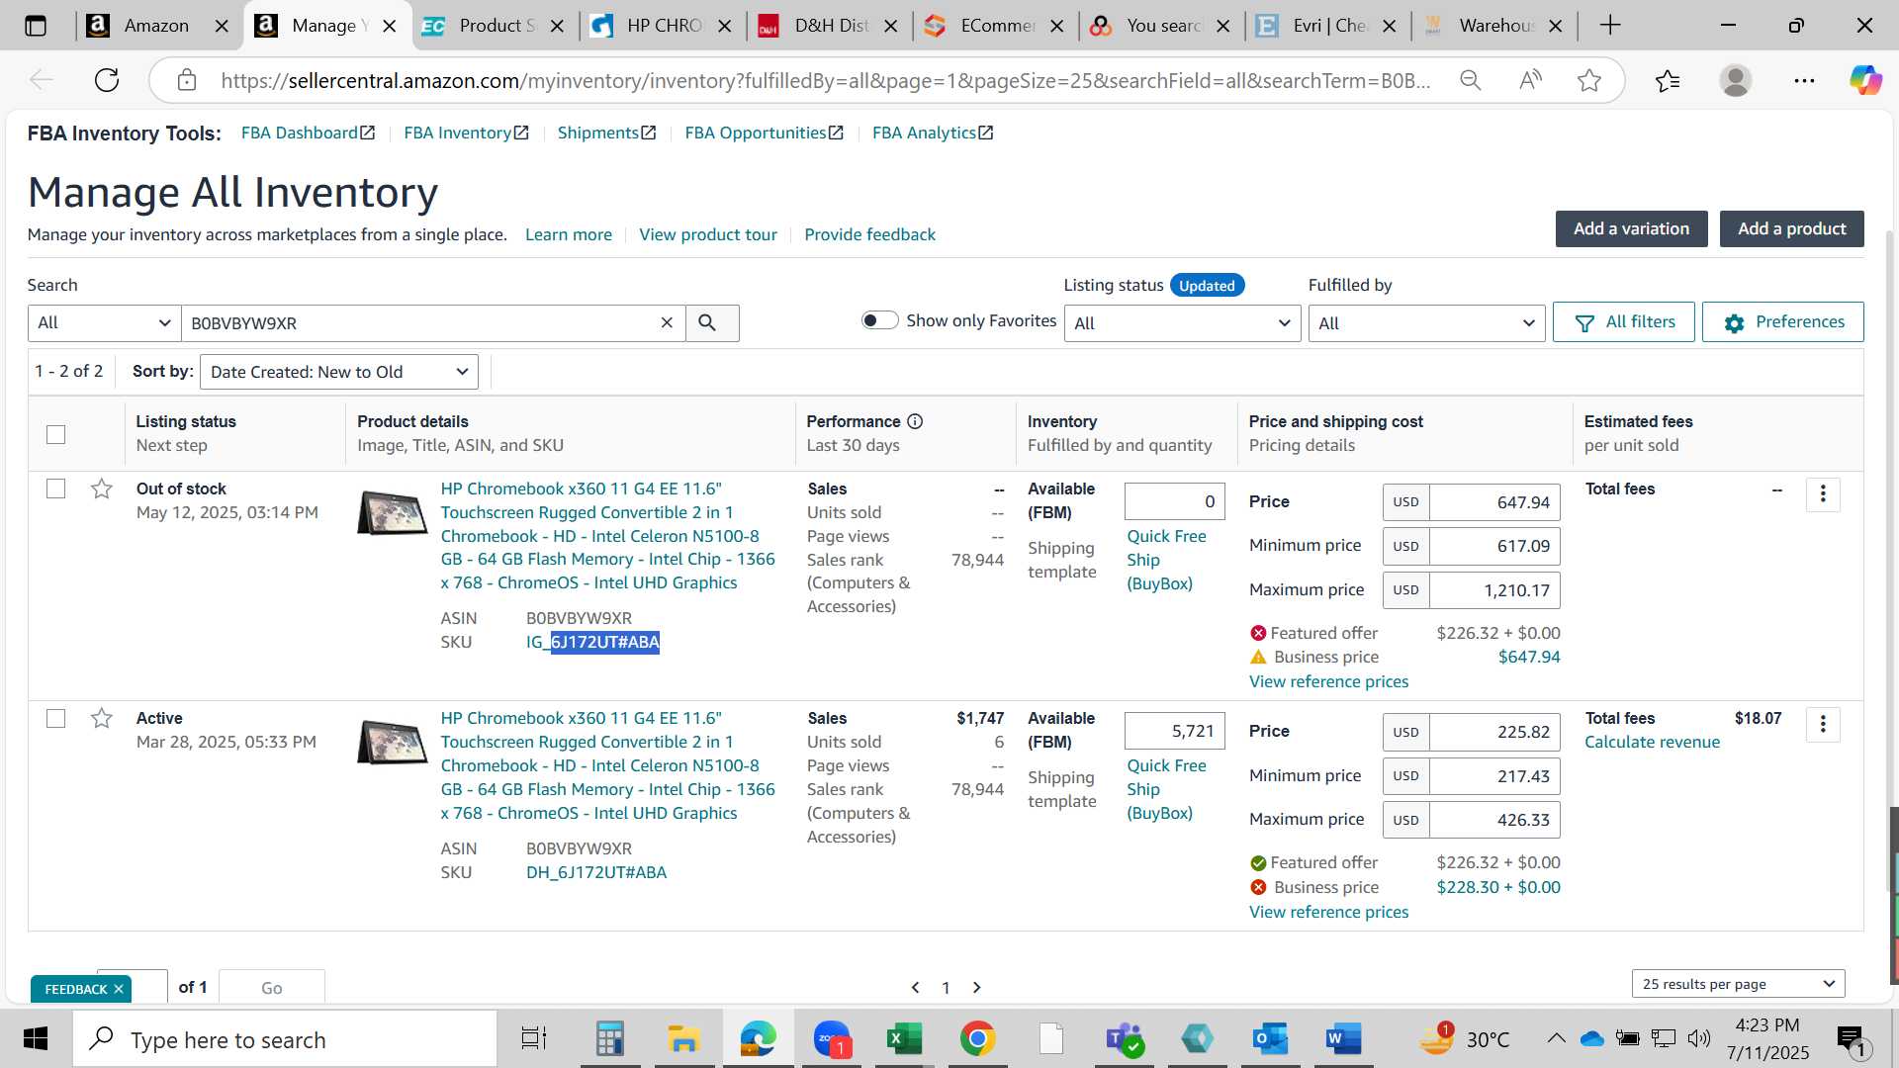This screenshot has width=1899, height=1068.
Task: Click View reference prices for Out of stock listing
Action: pyautogui.click(x=1328, y=681)
